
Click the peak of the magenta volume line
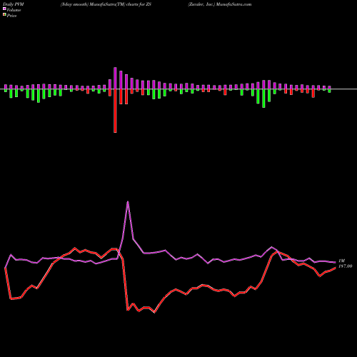(x=128, y=202)
